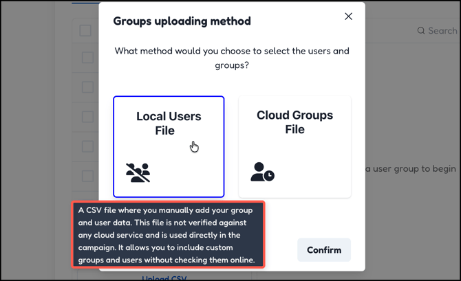Click the crossed-out users icon

[138, 172]
